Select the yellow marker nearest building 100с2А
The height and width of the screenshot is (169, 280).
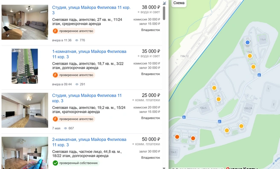[241, 126]
